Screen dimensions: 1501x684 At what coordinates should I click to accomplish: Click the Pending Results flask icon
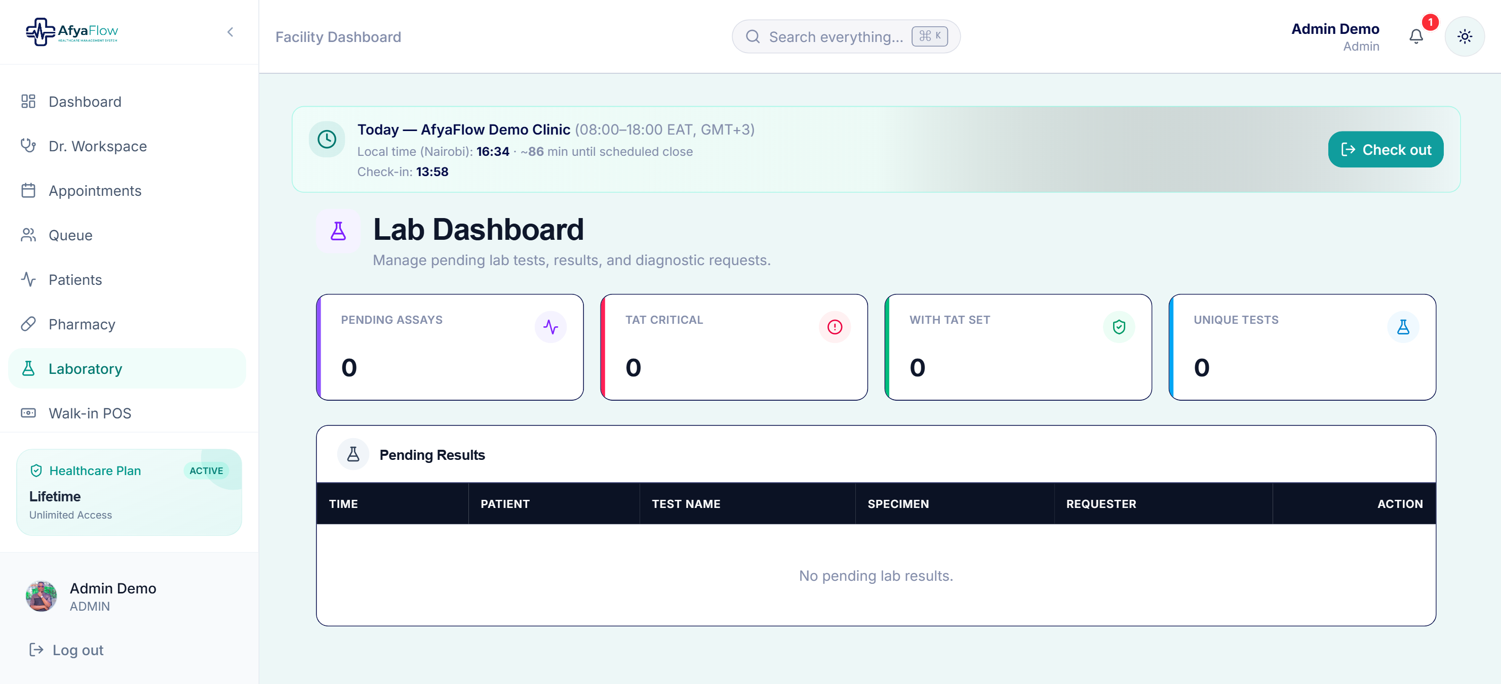(x=353, y=455)
